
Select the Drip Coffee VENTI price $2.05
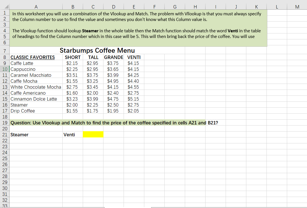point(134,111)
